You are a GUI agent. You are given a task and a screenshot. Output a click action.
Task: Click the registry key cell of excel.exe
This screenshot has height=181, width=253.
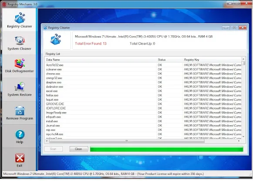pos(213,91)
